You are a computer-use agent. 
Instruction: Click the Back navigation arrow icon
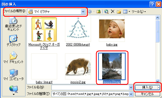(90, 12)
